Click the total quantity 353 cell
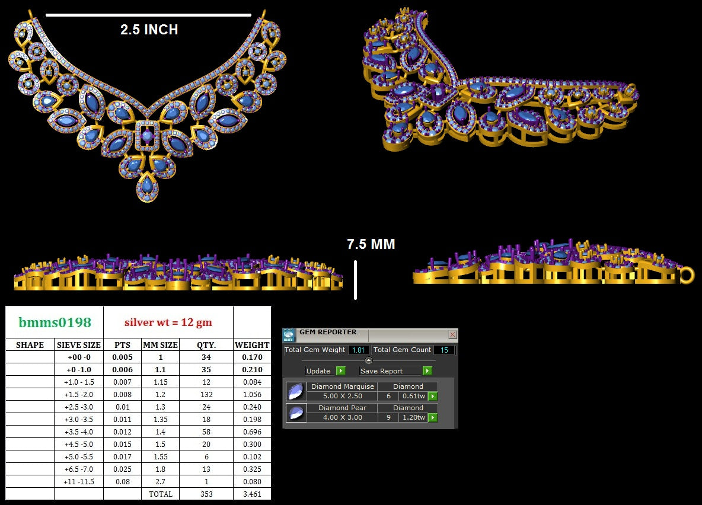Screen dimensions: 702x505 tap(206, 494)
